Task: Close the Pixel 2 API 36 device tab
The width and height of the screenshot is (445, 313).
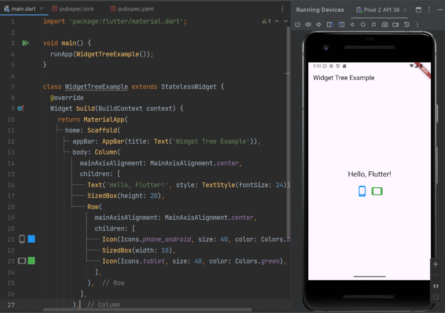Action: (406, 10)
